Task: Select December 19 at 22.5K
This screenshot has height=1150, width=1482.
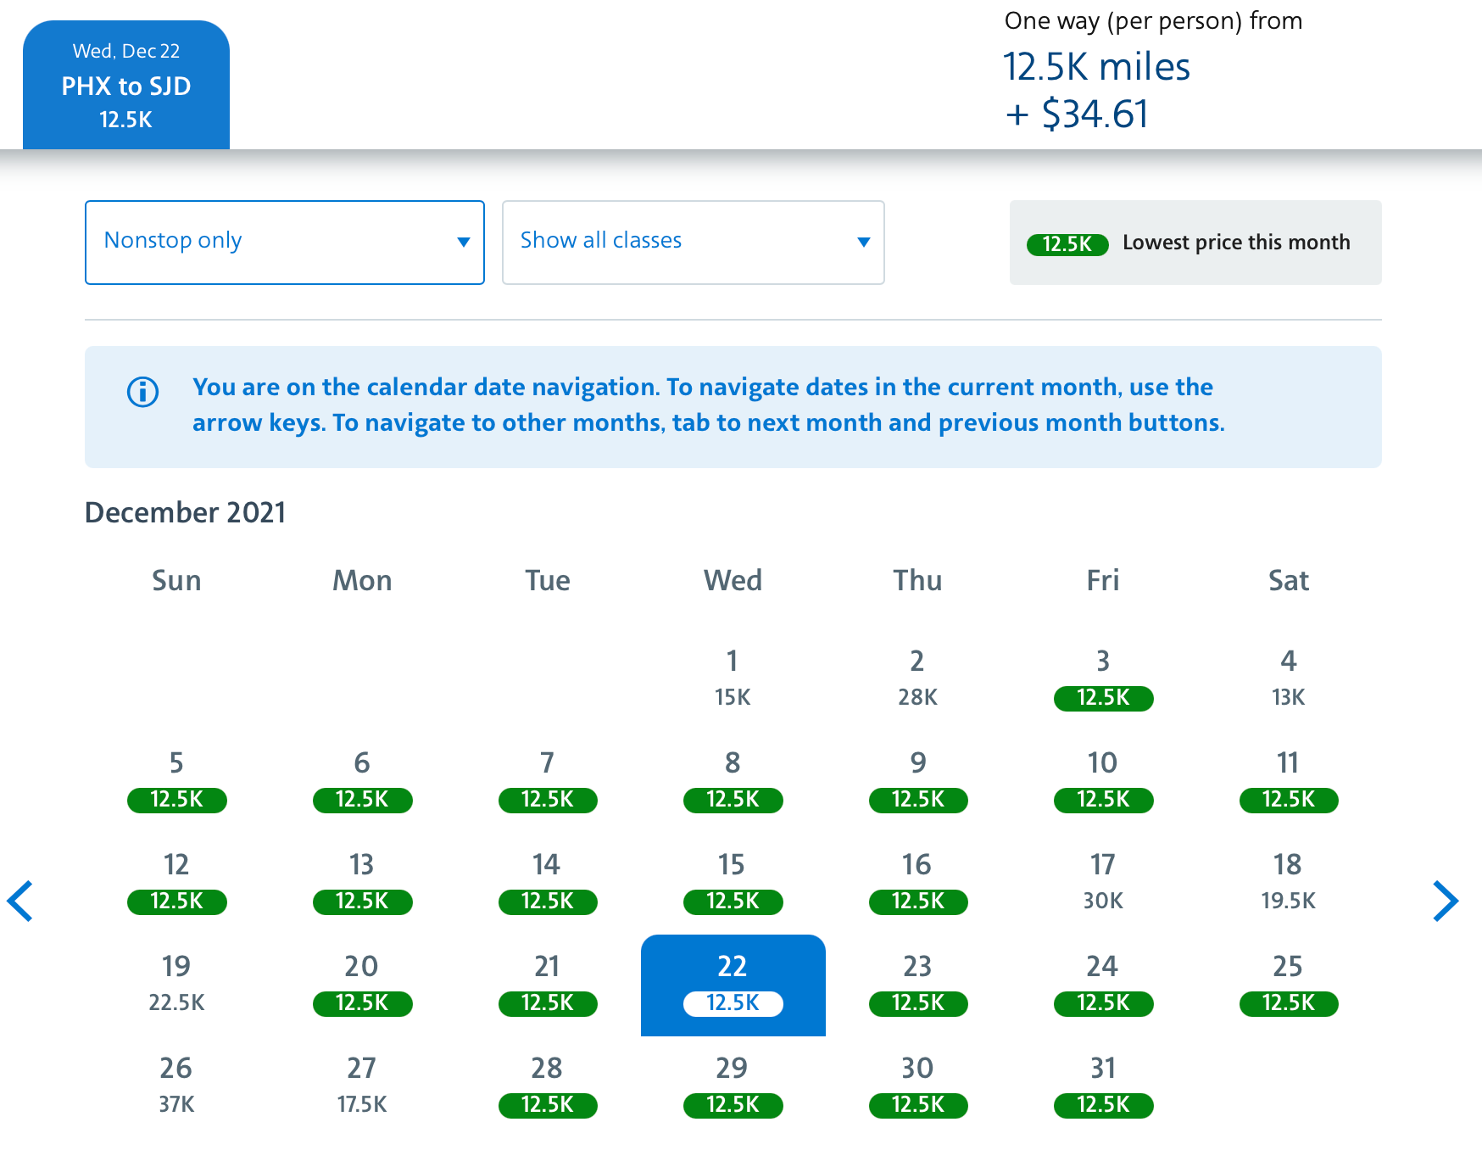Action: (x=176, y=984)
